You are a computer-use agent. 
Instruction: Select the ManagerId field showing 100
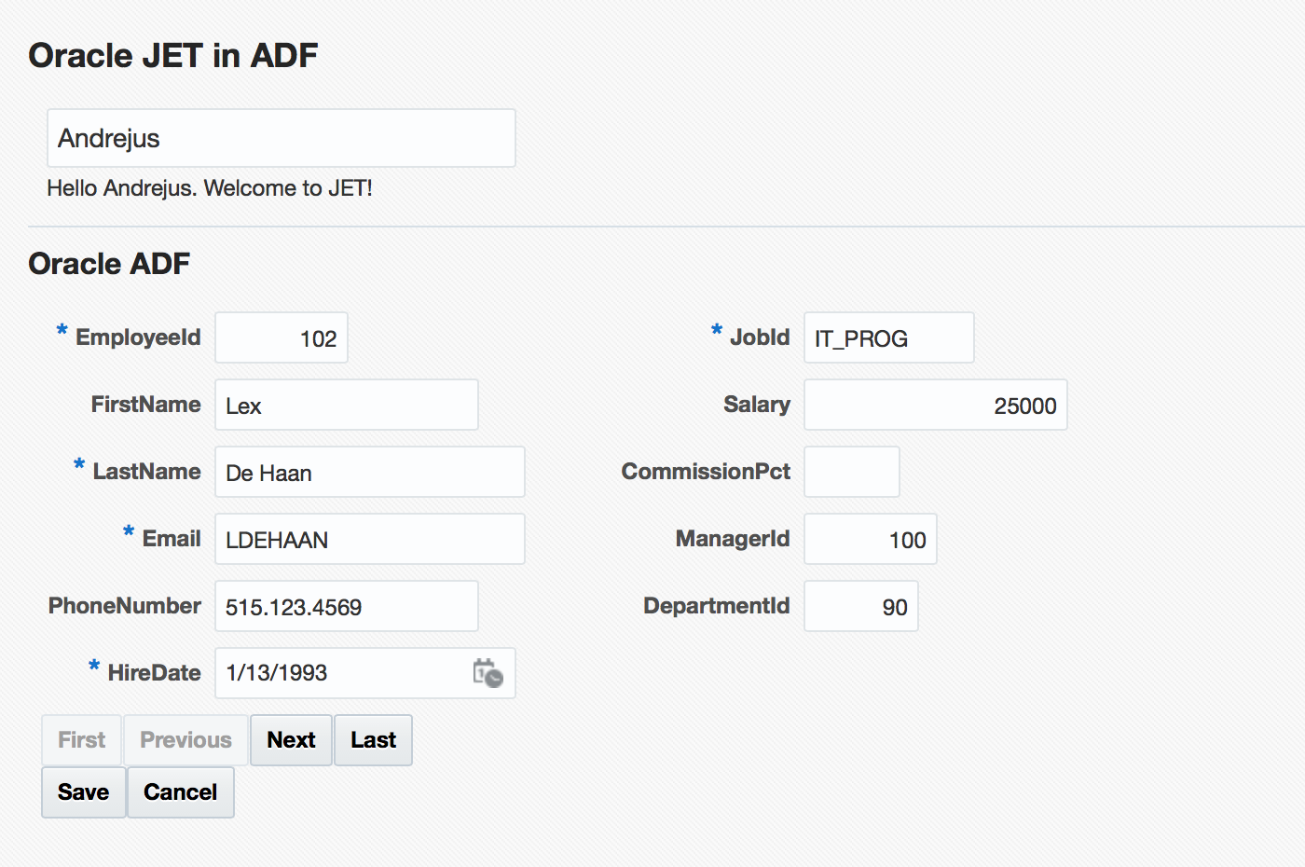pyautogui.click(x=870, y=539)
